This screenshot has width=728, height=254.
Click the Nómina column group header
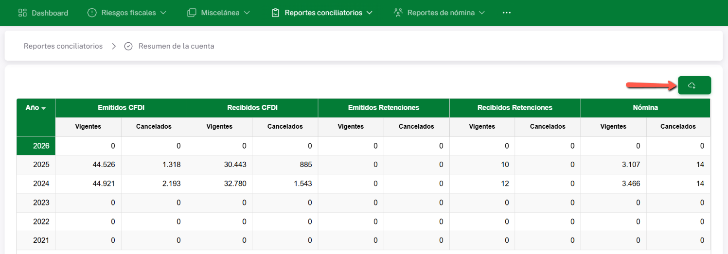point(645,108)
